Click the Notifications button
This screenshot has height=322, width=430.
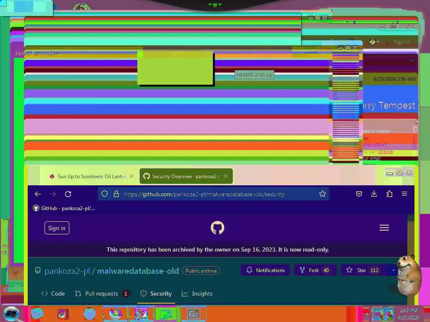[x=265, y=270]
